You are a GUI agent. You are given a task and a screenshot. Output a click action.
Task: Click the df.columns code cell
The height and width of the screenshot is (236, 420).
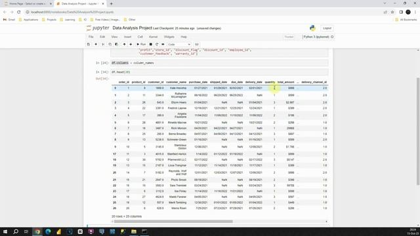[x=219, y=63]
